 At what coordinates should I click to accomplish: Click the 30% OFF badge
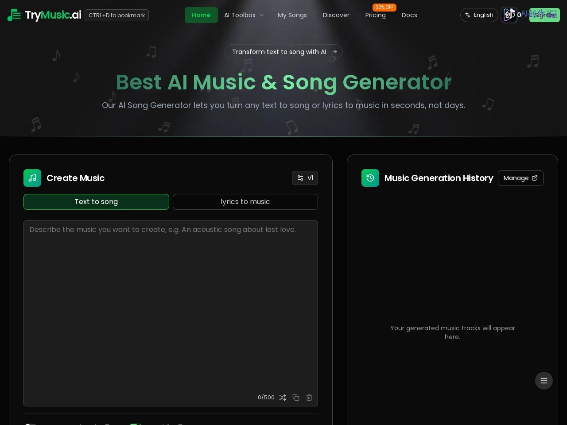pyautogui.click(x=384, y=7)
